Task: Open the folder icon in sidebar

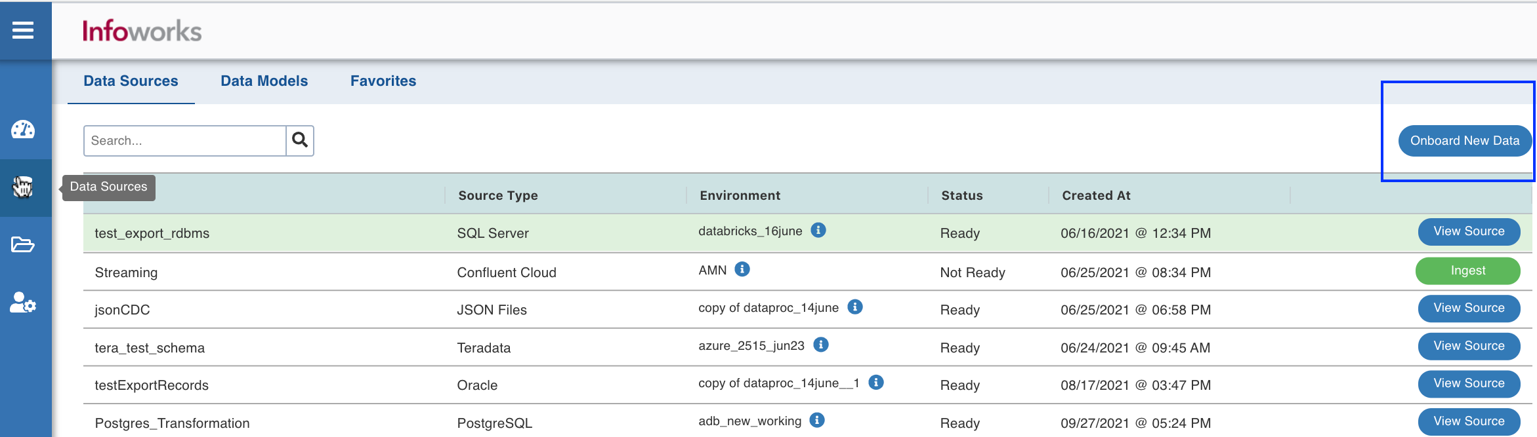Action: [x=23, y=244]
